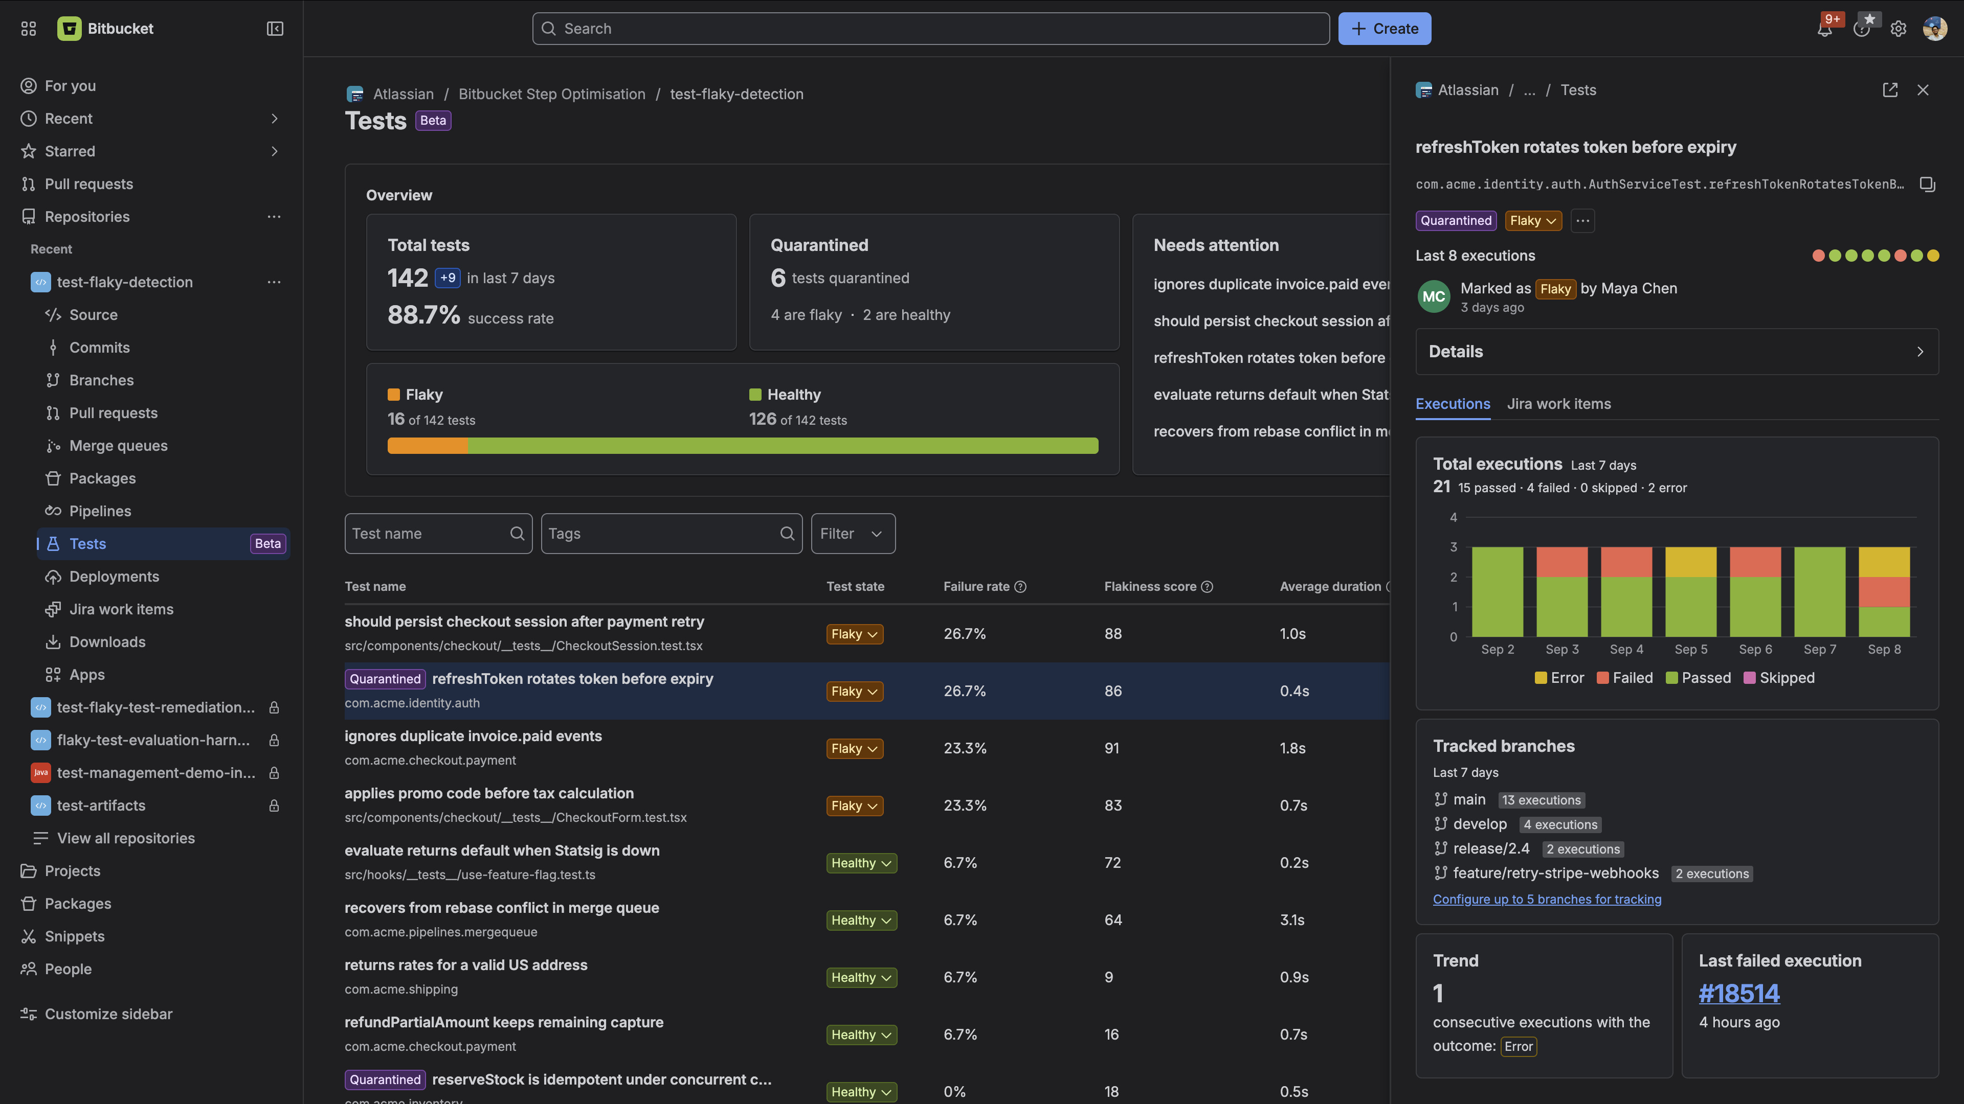Collapse the sidebar with the panel icon
This screenshot has height=1104, width=1964.
pos(275,28)
